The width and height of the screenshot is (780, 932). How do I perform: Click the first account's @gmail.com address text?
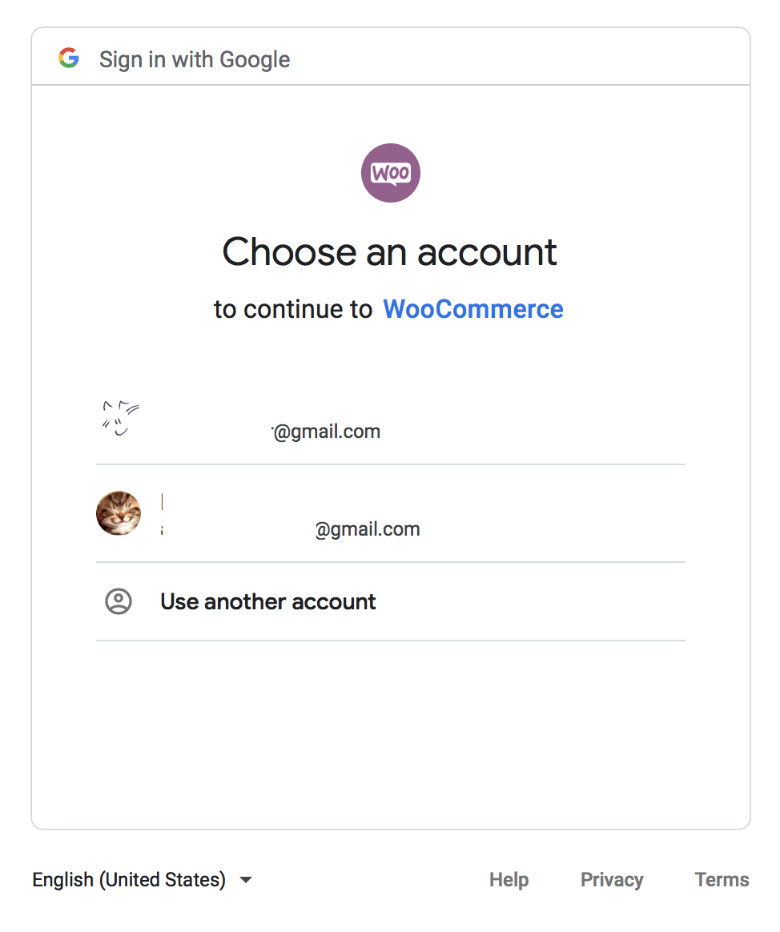tap(326, 431)
